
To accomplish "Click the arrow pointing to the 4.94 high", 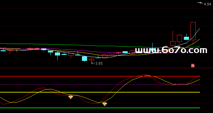I will (x=201, y=3).
